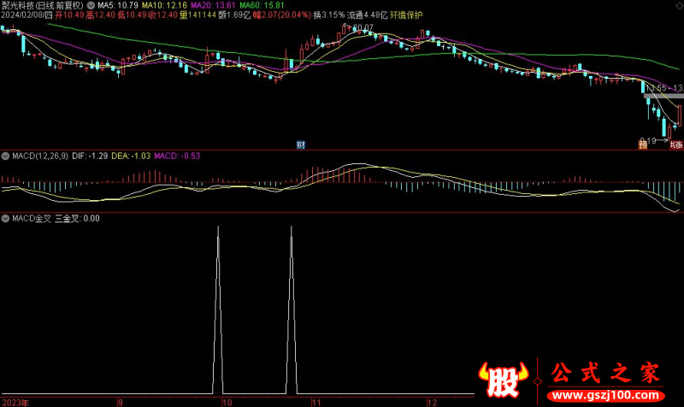This screenshot has width=684, height=407.
Task: Click the MACD金叉 indicator name
Action: [31, 219]
